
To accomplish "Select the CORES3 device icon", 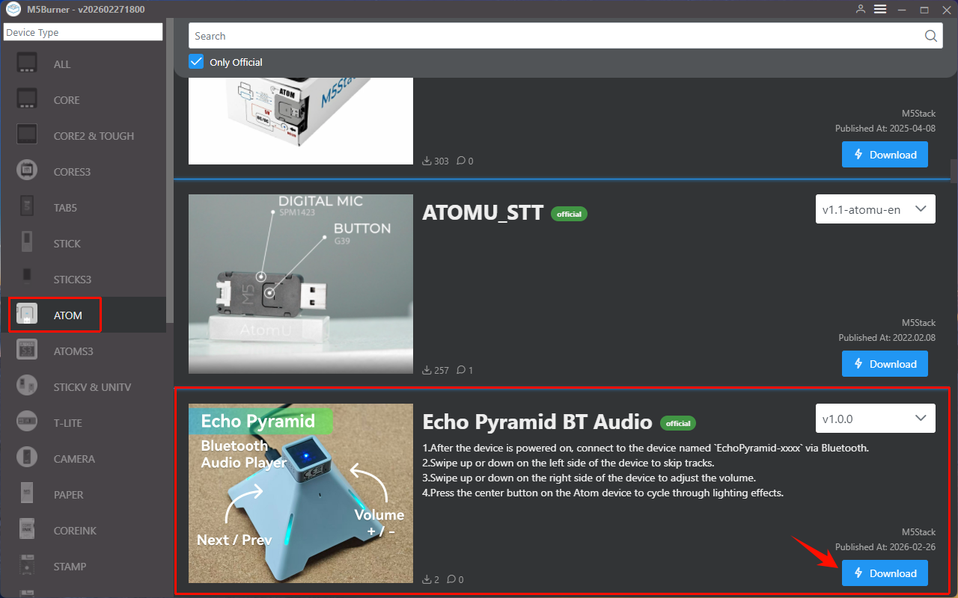I will [x=28, y=171].
